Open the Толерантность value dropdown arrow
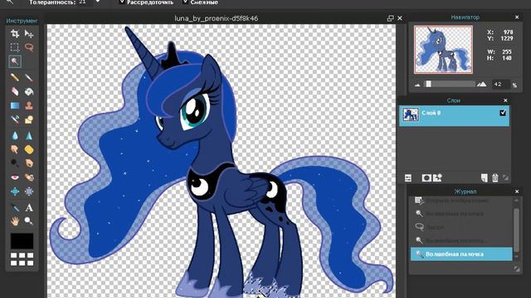Image resolution: width=531 pixels, height=298 pixels. click(x=98, y=2)
